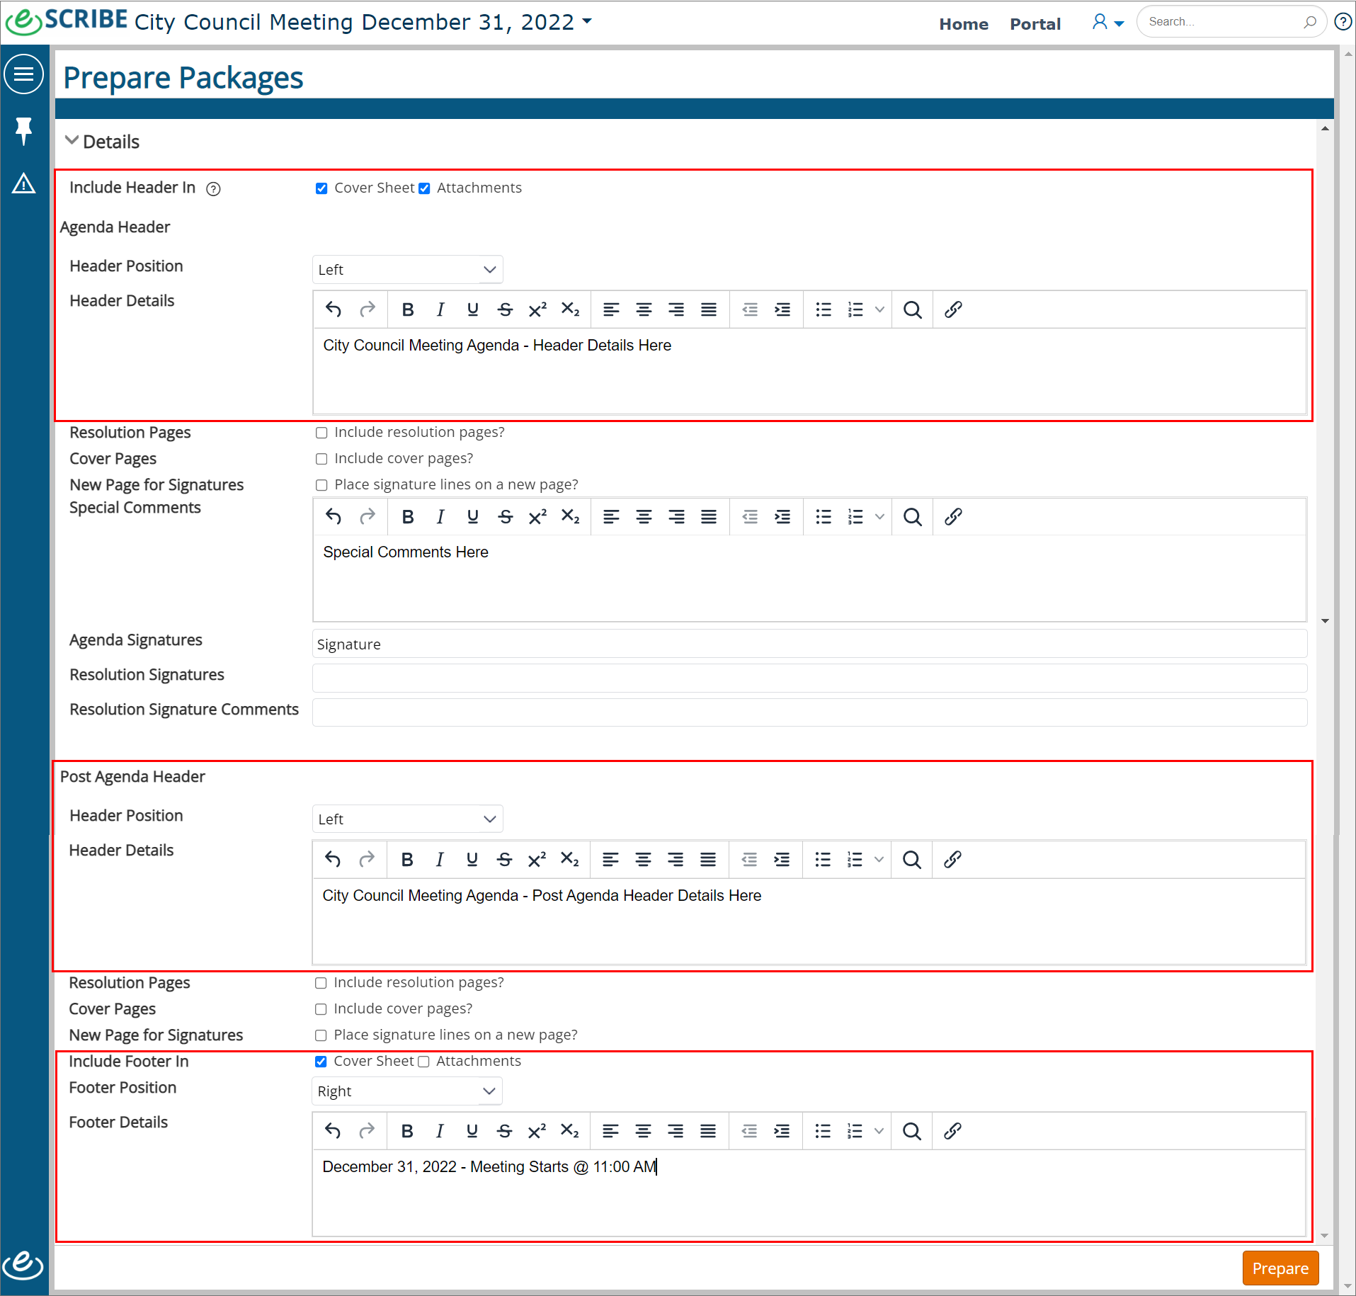Image resolution: width=1356 pixels, height=1296 pixels.
Task: Insert link in Agenda Header Details editor
Action: click(953, 309)
